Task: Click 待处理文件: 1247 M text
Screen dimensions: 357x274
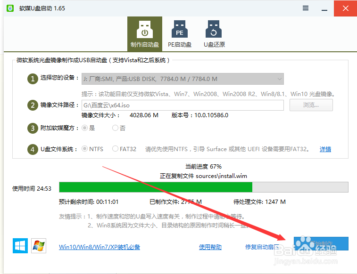Action: click(259, 202)
